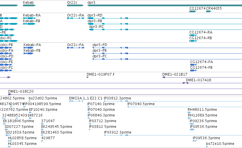242x148 pixels.
Task: Click the (dx)-RC transcript label
Action: pyautogui.click(x=6, y=38)
